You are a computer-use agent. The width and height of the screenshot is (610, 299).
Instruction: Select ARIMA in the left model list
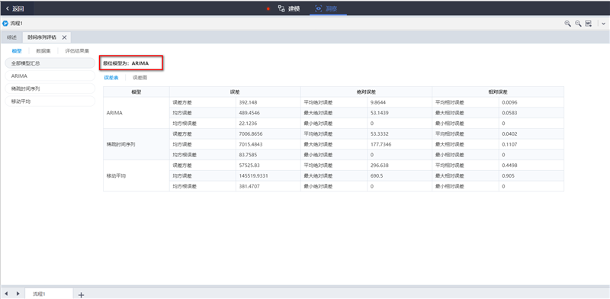pyautogui.click(x=50, y=76)
